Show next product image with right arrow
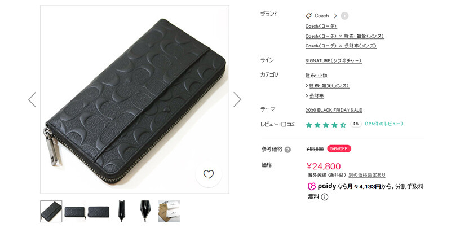 pyautogui.click(x=237, y=99)
